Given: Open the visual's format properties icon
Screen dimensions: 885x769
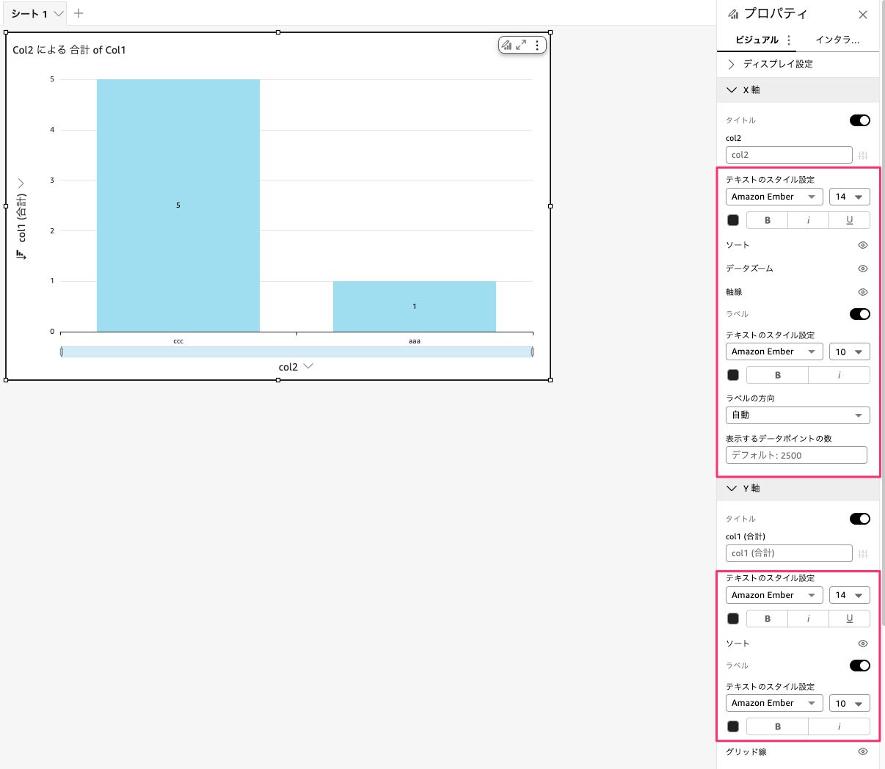Looking at the screenshot, I should point(506,45).
